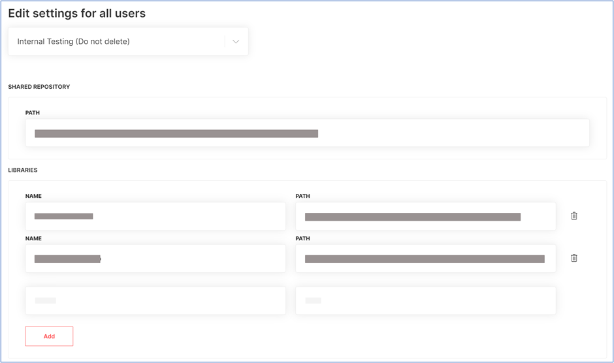Image resolution: width=614 pixels, height=363 pixels.
Task: Open the 'Internal Testing (Do not delete)' selector
Action: pyautogui.click(x=128, y=42)
